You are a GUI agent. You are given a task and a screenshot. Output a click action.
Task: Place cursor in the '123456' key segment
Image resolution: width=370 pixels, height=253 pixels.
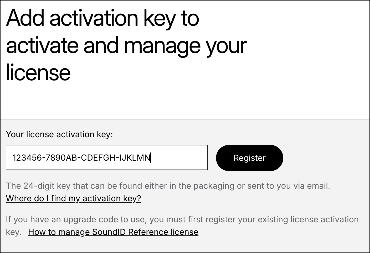(x=27, y=158)
